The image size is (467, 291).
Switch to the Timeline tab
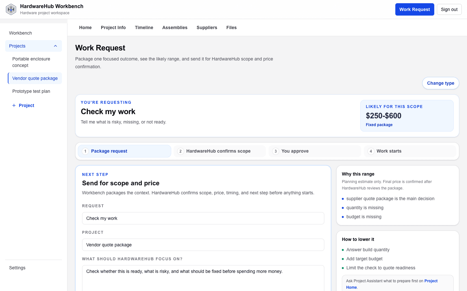pyautogui.click(x=144, y=27)
